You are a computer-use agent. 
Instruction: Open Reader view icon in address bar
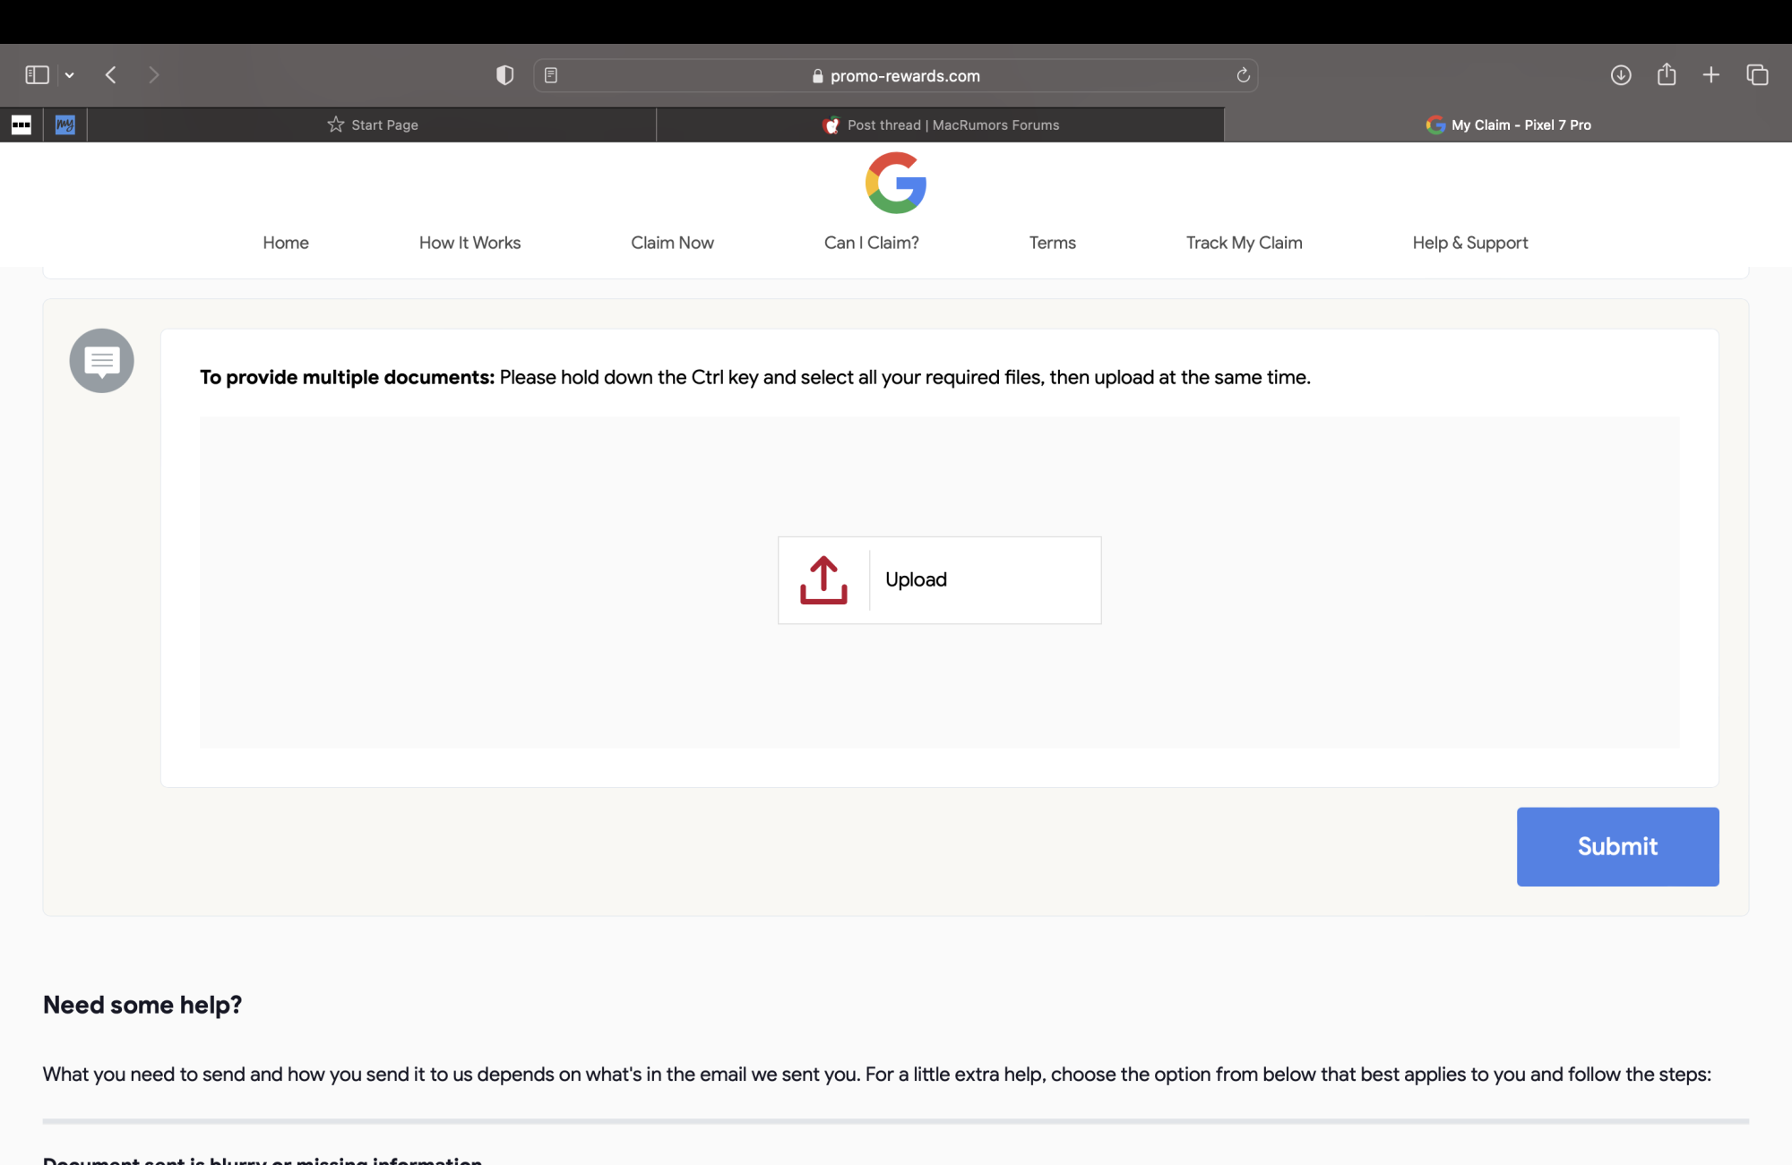551,75
